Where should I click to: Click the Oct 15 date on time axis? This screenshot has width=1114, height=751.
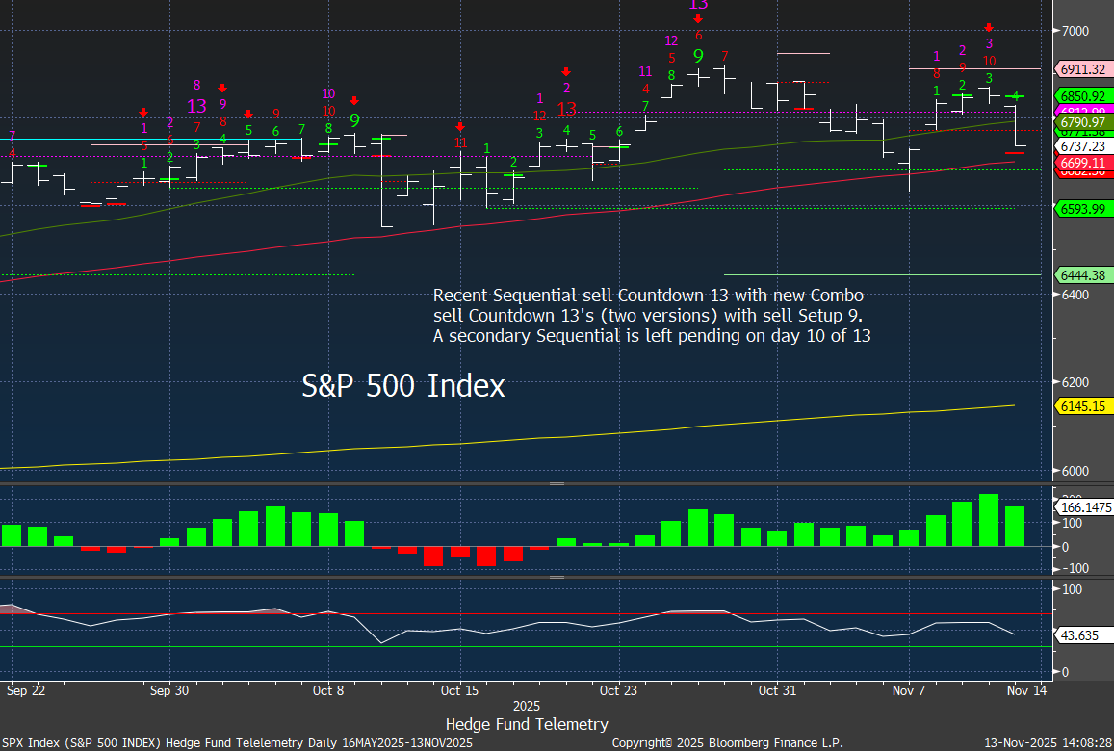459,690
